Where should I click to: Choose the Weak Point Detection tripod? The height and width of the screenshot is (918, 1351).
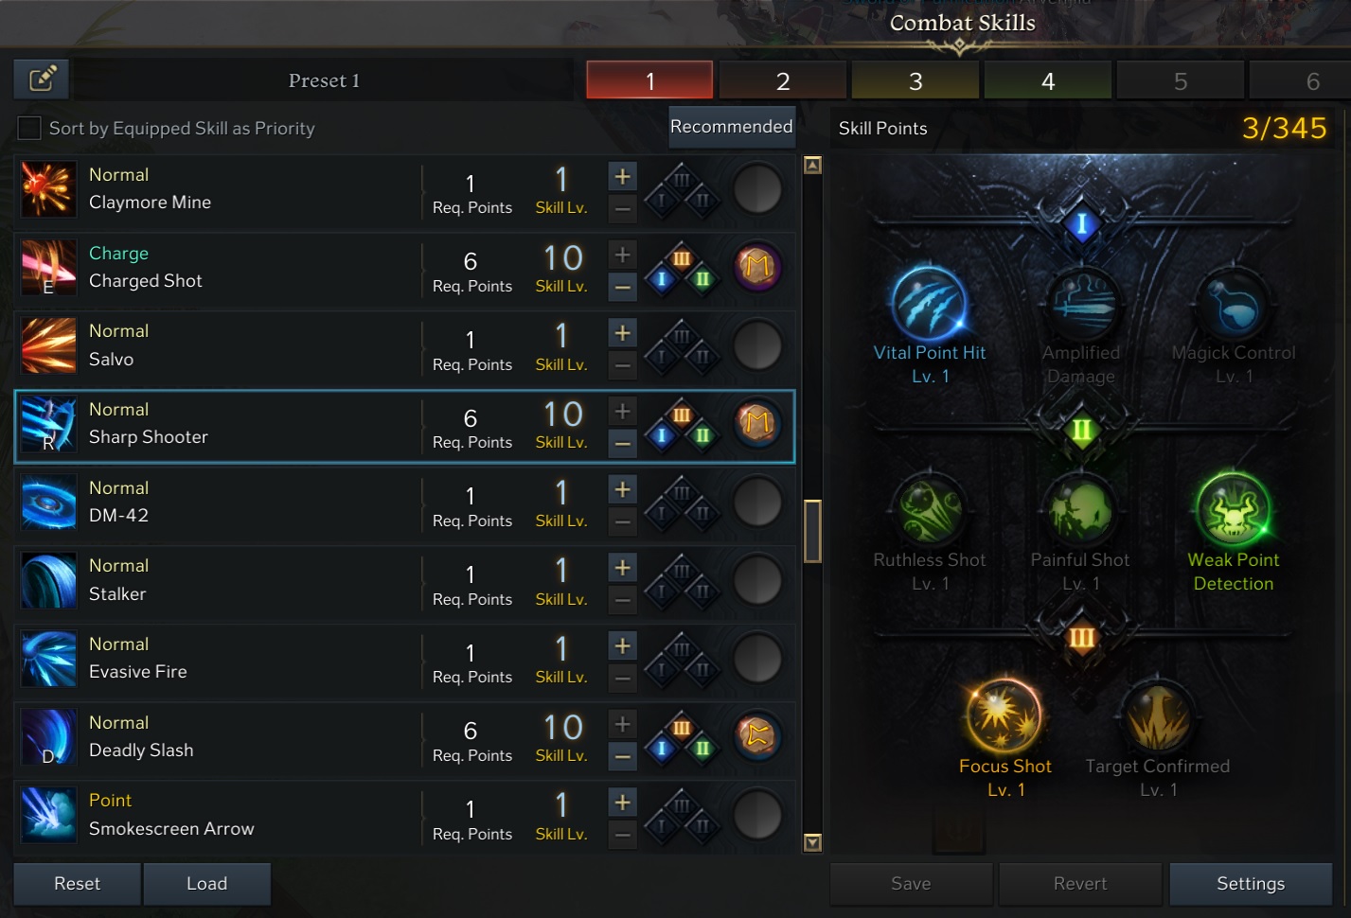(1233, 511)
